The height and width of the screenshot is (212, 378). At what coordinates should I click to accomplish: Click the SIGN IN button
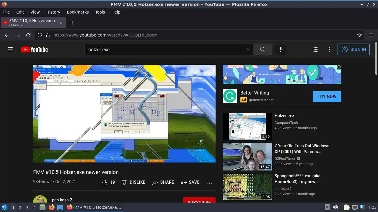[353, 49]
